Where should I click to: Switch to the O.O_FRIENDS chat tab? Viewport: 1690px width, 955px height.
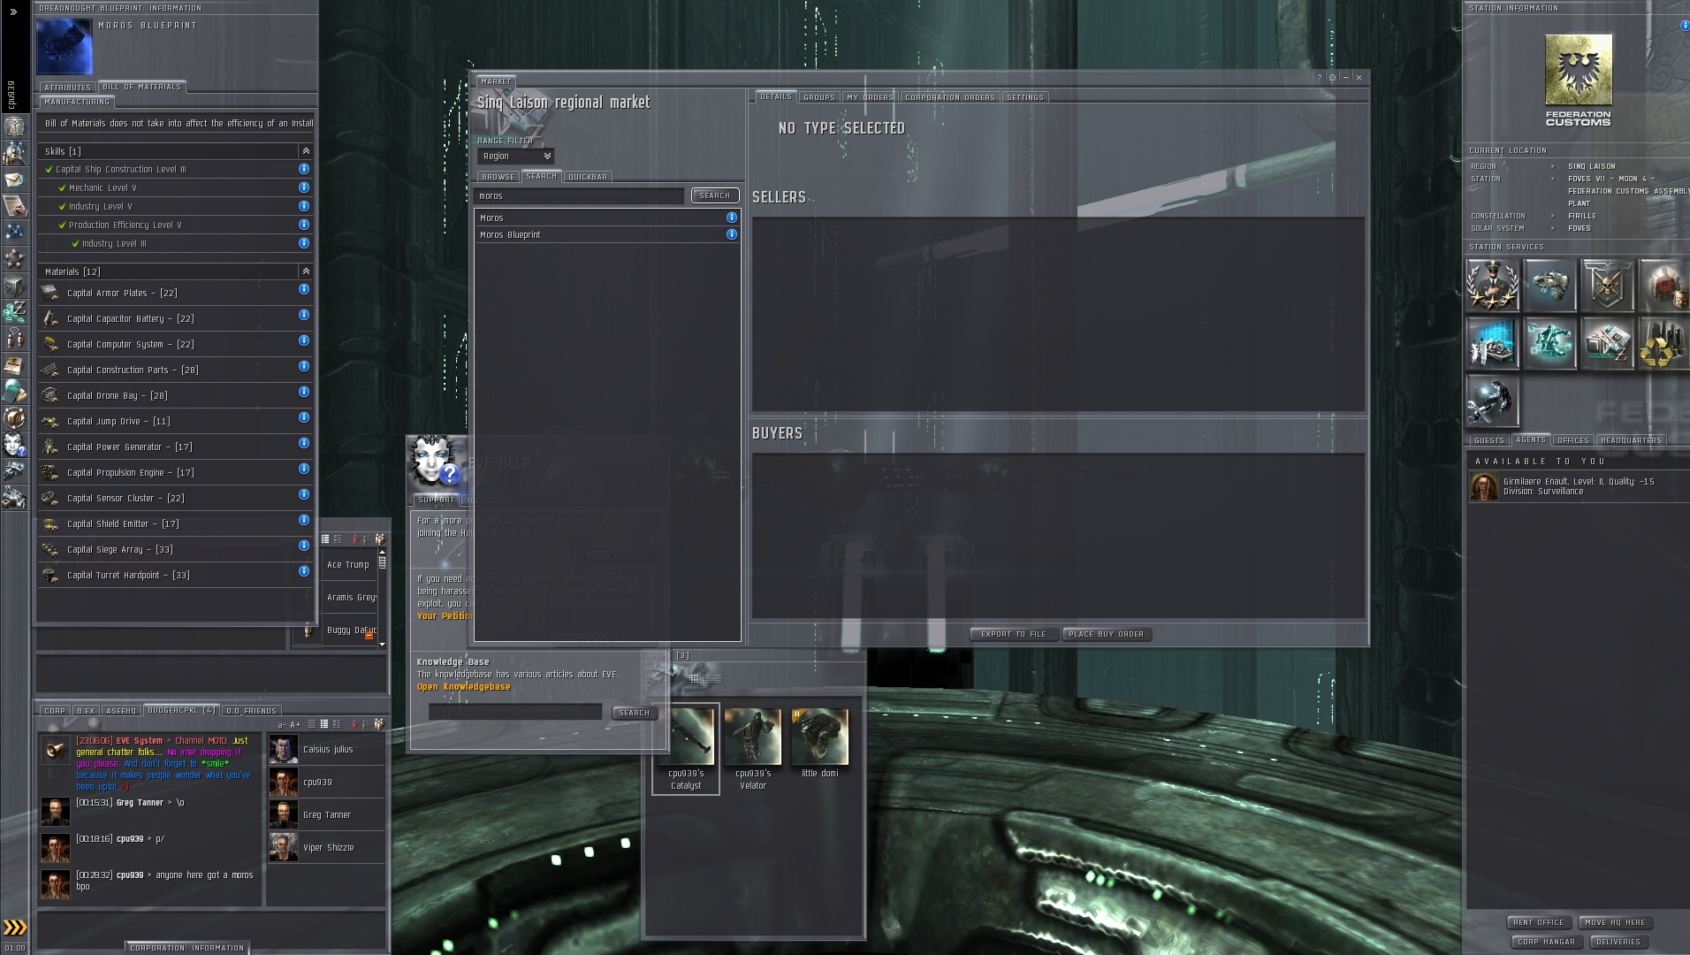tap(252, 711)
